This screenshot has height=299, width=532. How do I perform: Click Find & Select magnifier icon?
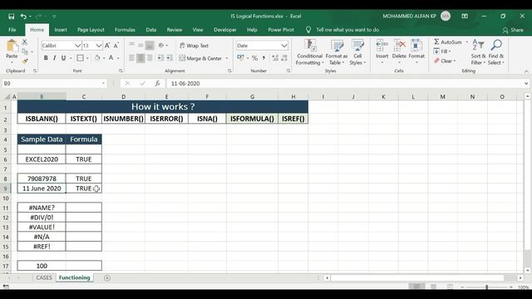(x=496, y=45)
